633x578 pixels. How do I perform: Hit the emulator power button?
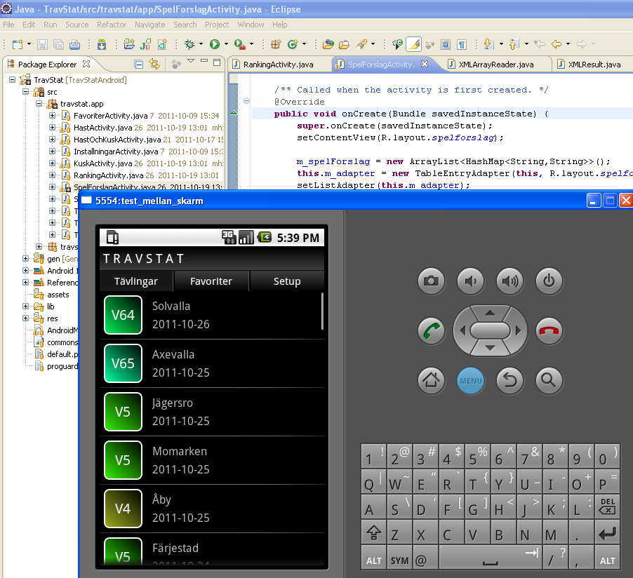[549, 281]
